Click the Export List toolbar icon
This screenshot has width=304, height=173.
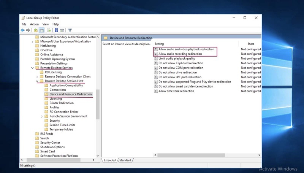click(x=49, y=30)
